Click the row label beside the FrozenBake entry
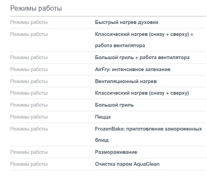The image size is (207, 176). pyautogui.click(x=29, y=129)
